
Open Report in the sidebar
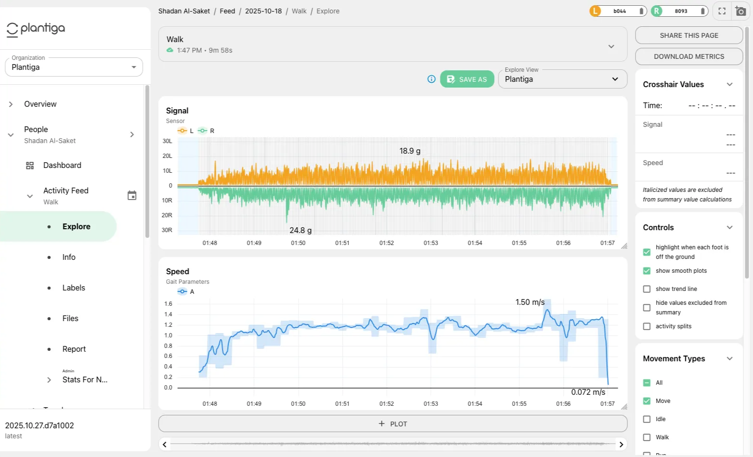[x=74, y=349]
